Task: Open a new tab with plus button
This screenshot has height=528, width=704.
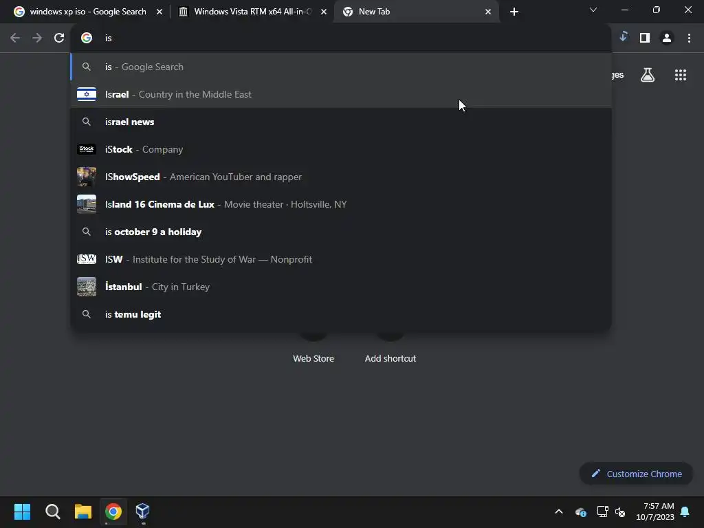Action: pyautogui.click(x=514, y=12)
